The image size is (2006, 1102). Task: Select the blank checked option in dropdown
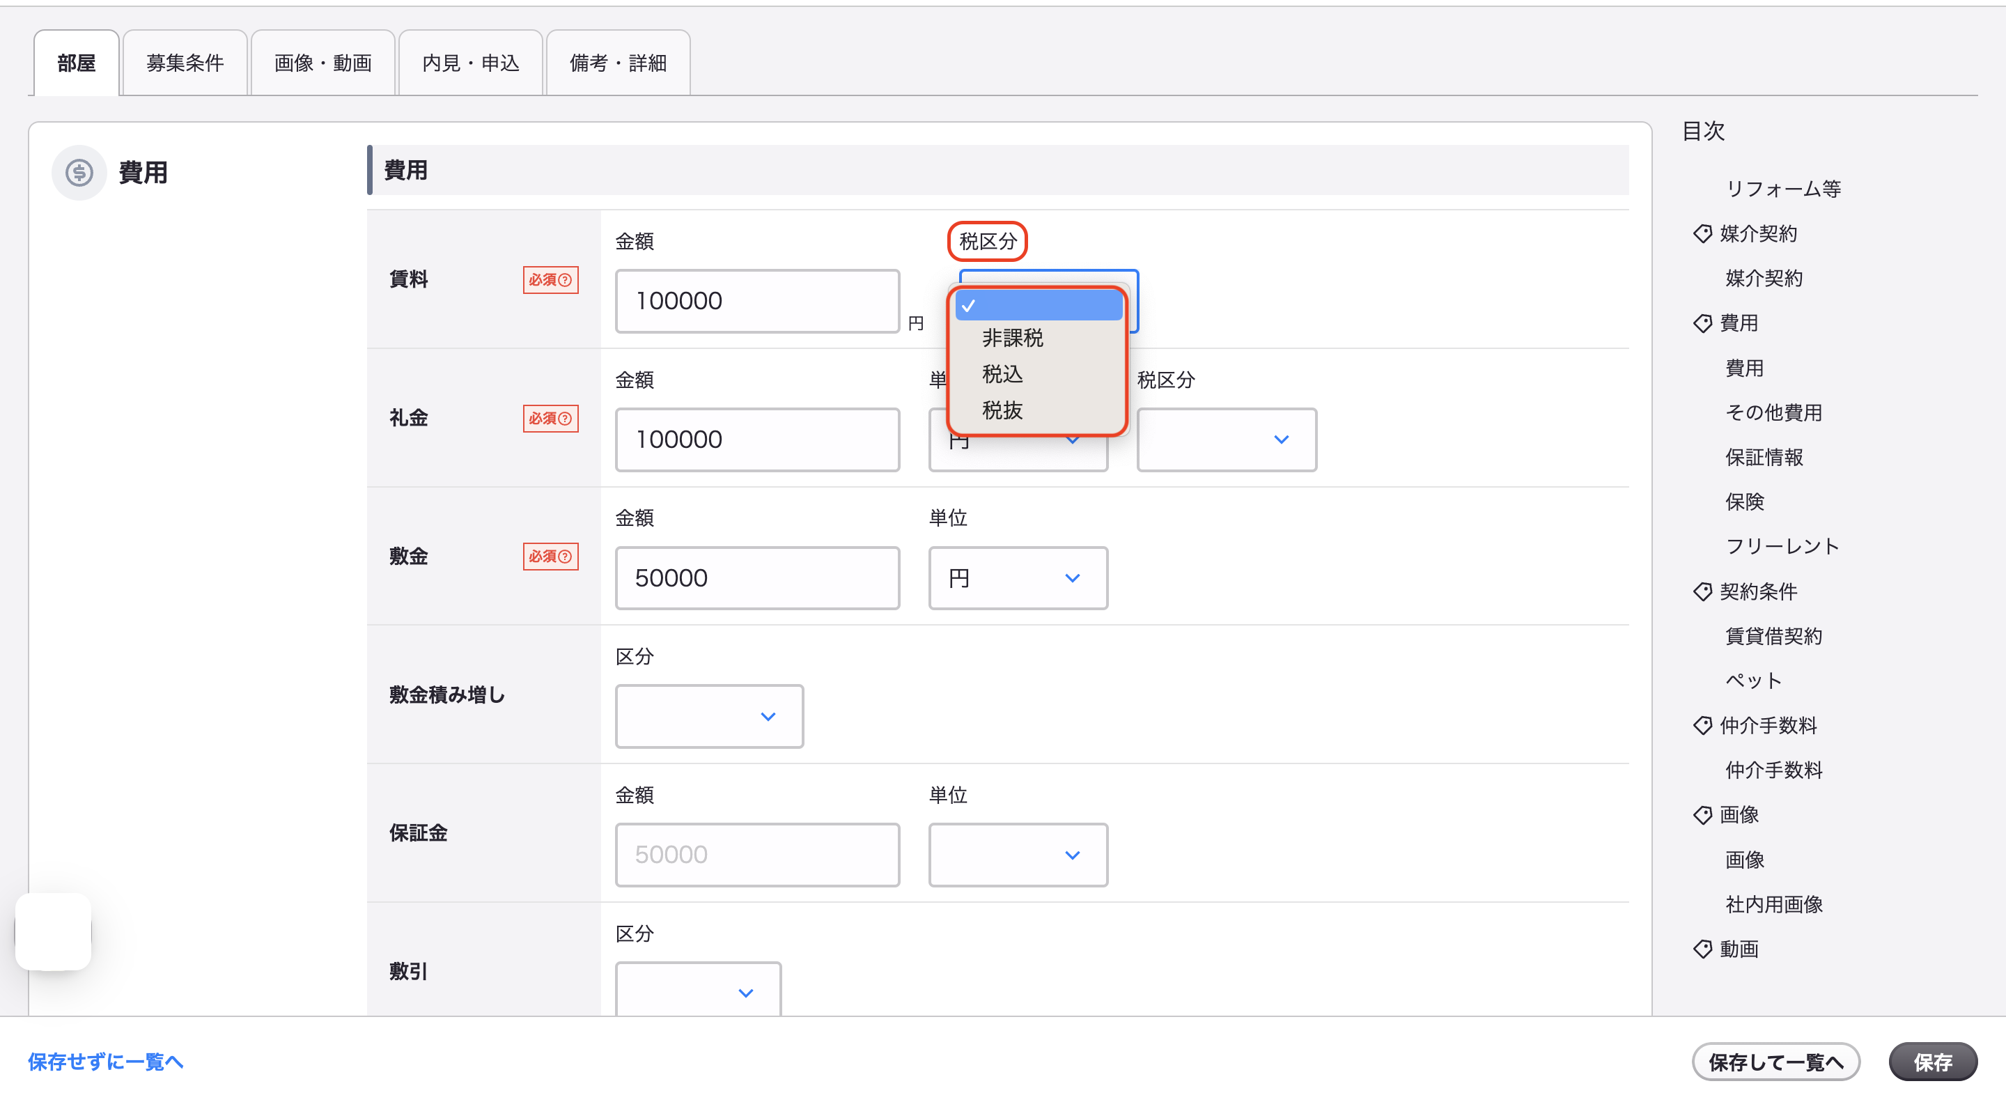coord(1038,305)
